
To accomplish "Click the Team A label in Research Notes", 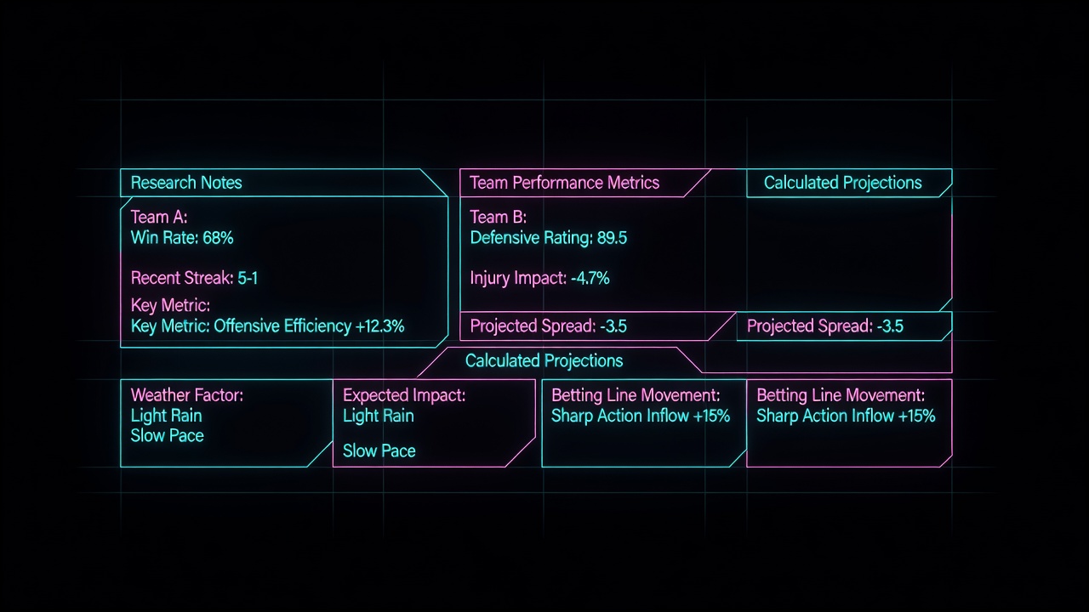I will 159,218.
